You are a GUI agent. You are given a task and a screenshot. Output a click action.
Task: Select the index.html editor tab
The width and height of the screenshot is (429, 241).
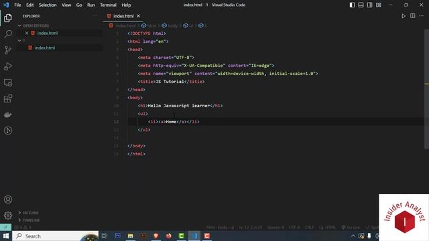123,16
